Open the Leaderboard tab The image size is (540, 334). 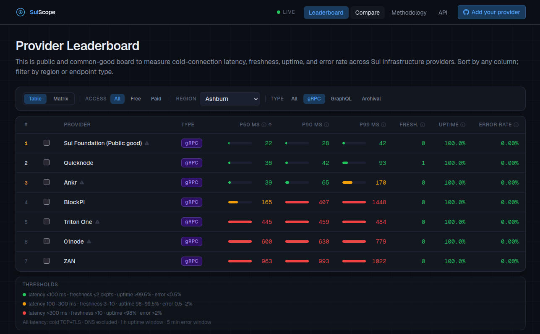click(326, 13)
